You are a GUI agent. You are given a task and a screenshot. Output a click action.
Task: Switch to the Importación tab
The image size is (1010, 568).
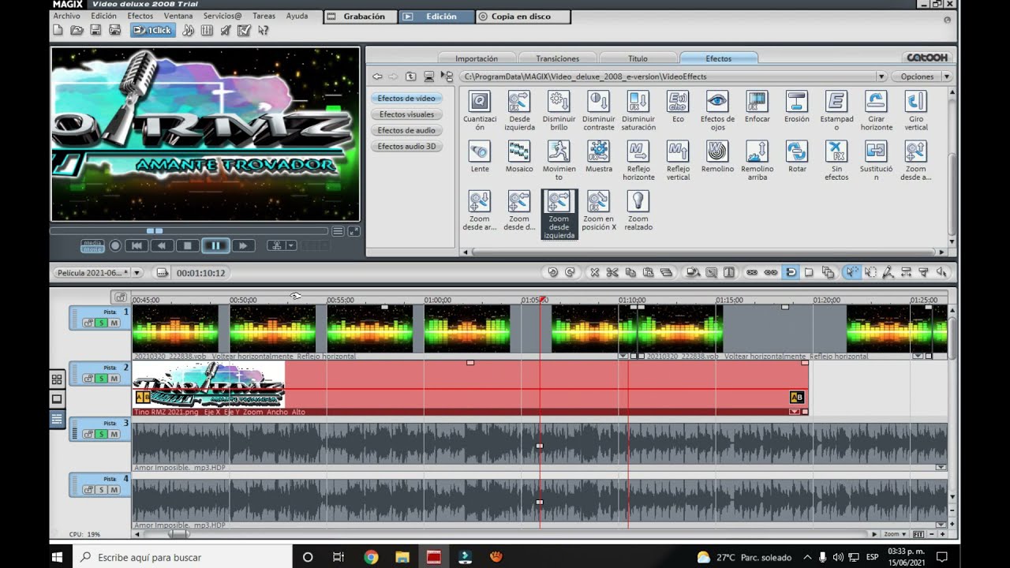coord(477,58)
